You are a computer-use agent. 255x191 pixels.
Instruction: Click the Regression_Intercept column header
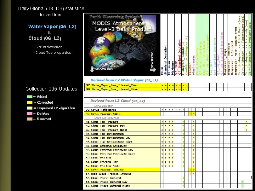click(x=229, y=59)
